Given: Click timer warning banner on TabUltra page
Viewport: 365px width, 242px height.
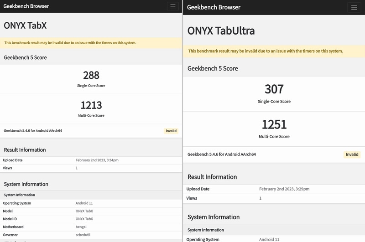Looking at the screenshot, I should coord(274,51).
